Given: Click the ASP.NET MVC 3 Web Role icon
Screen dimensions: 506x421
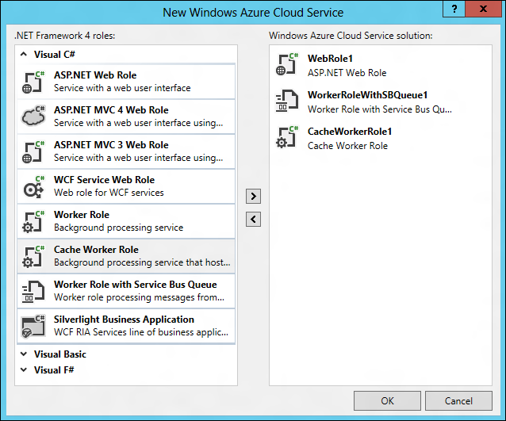Looking at the screenshot, I should click(x=33, y=151).
